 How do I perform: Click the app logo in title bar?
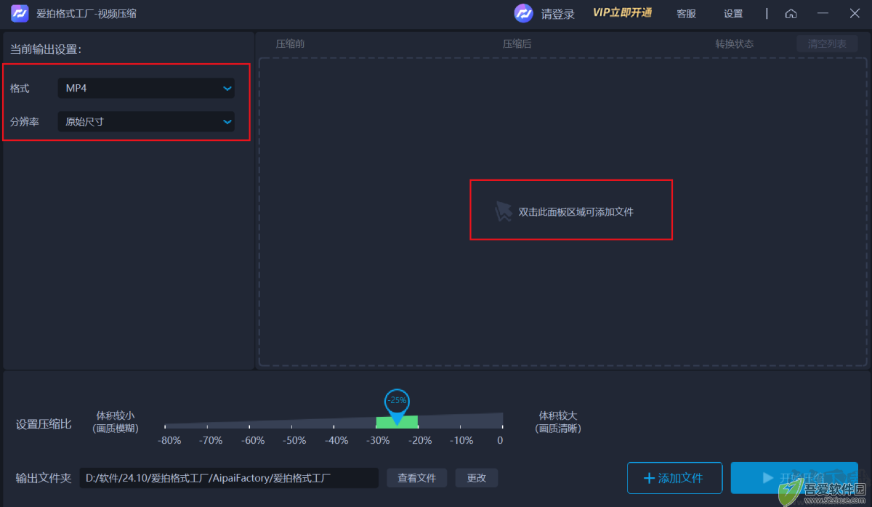coord(20,14)
